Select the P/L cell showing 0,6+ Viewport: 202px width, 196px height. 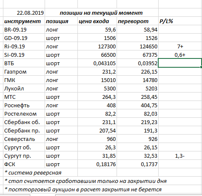(180, 55)
